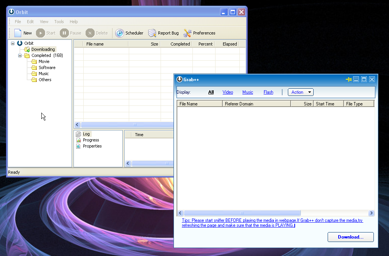Click the Report Bug toolbar icon
Image resolution: width=389 pixels, height=256 pixels.
(152, 33)
